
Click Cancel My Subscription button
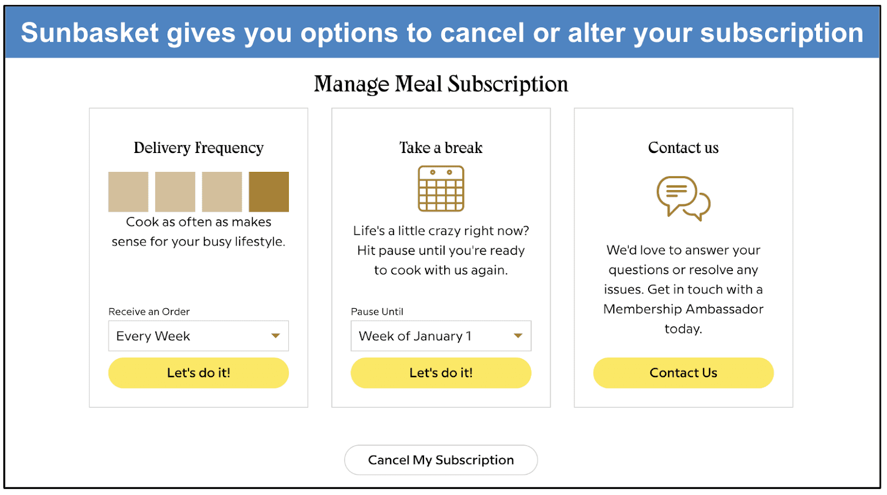click(441, 460)
